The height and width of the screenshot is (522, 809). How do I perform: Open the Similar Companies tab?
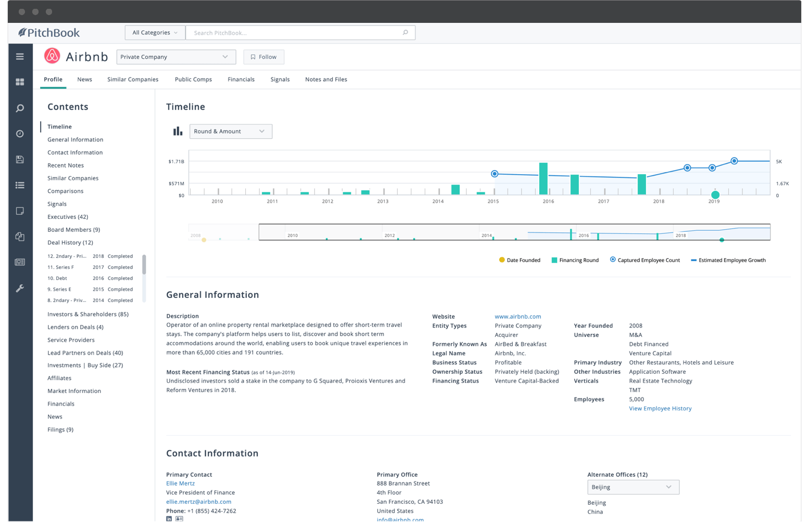pyautogui.click(x=133, y=79)
